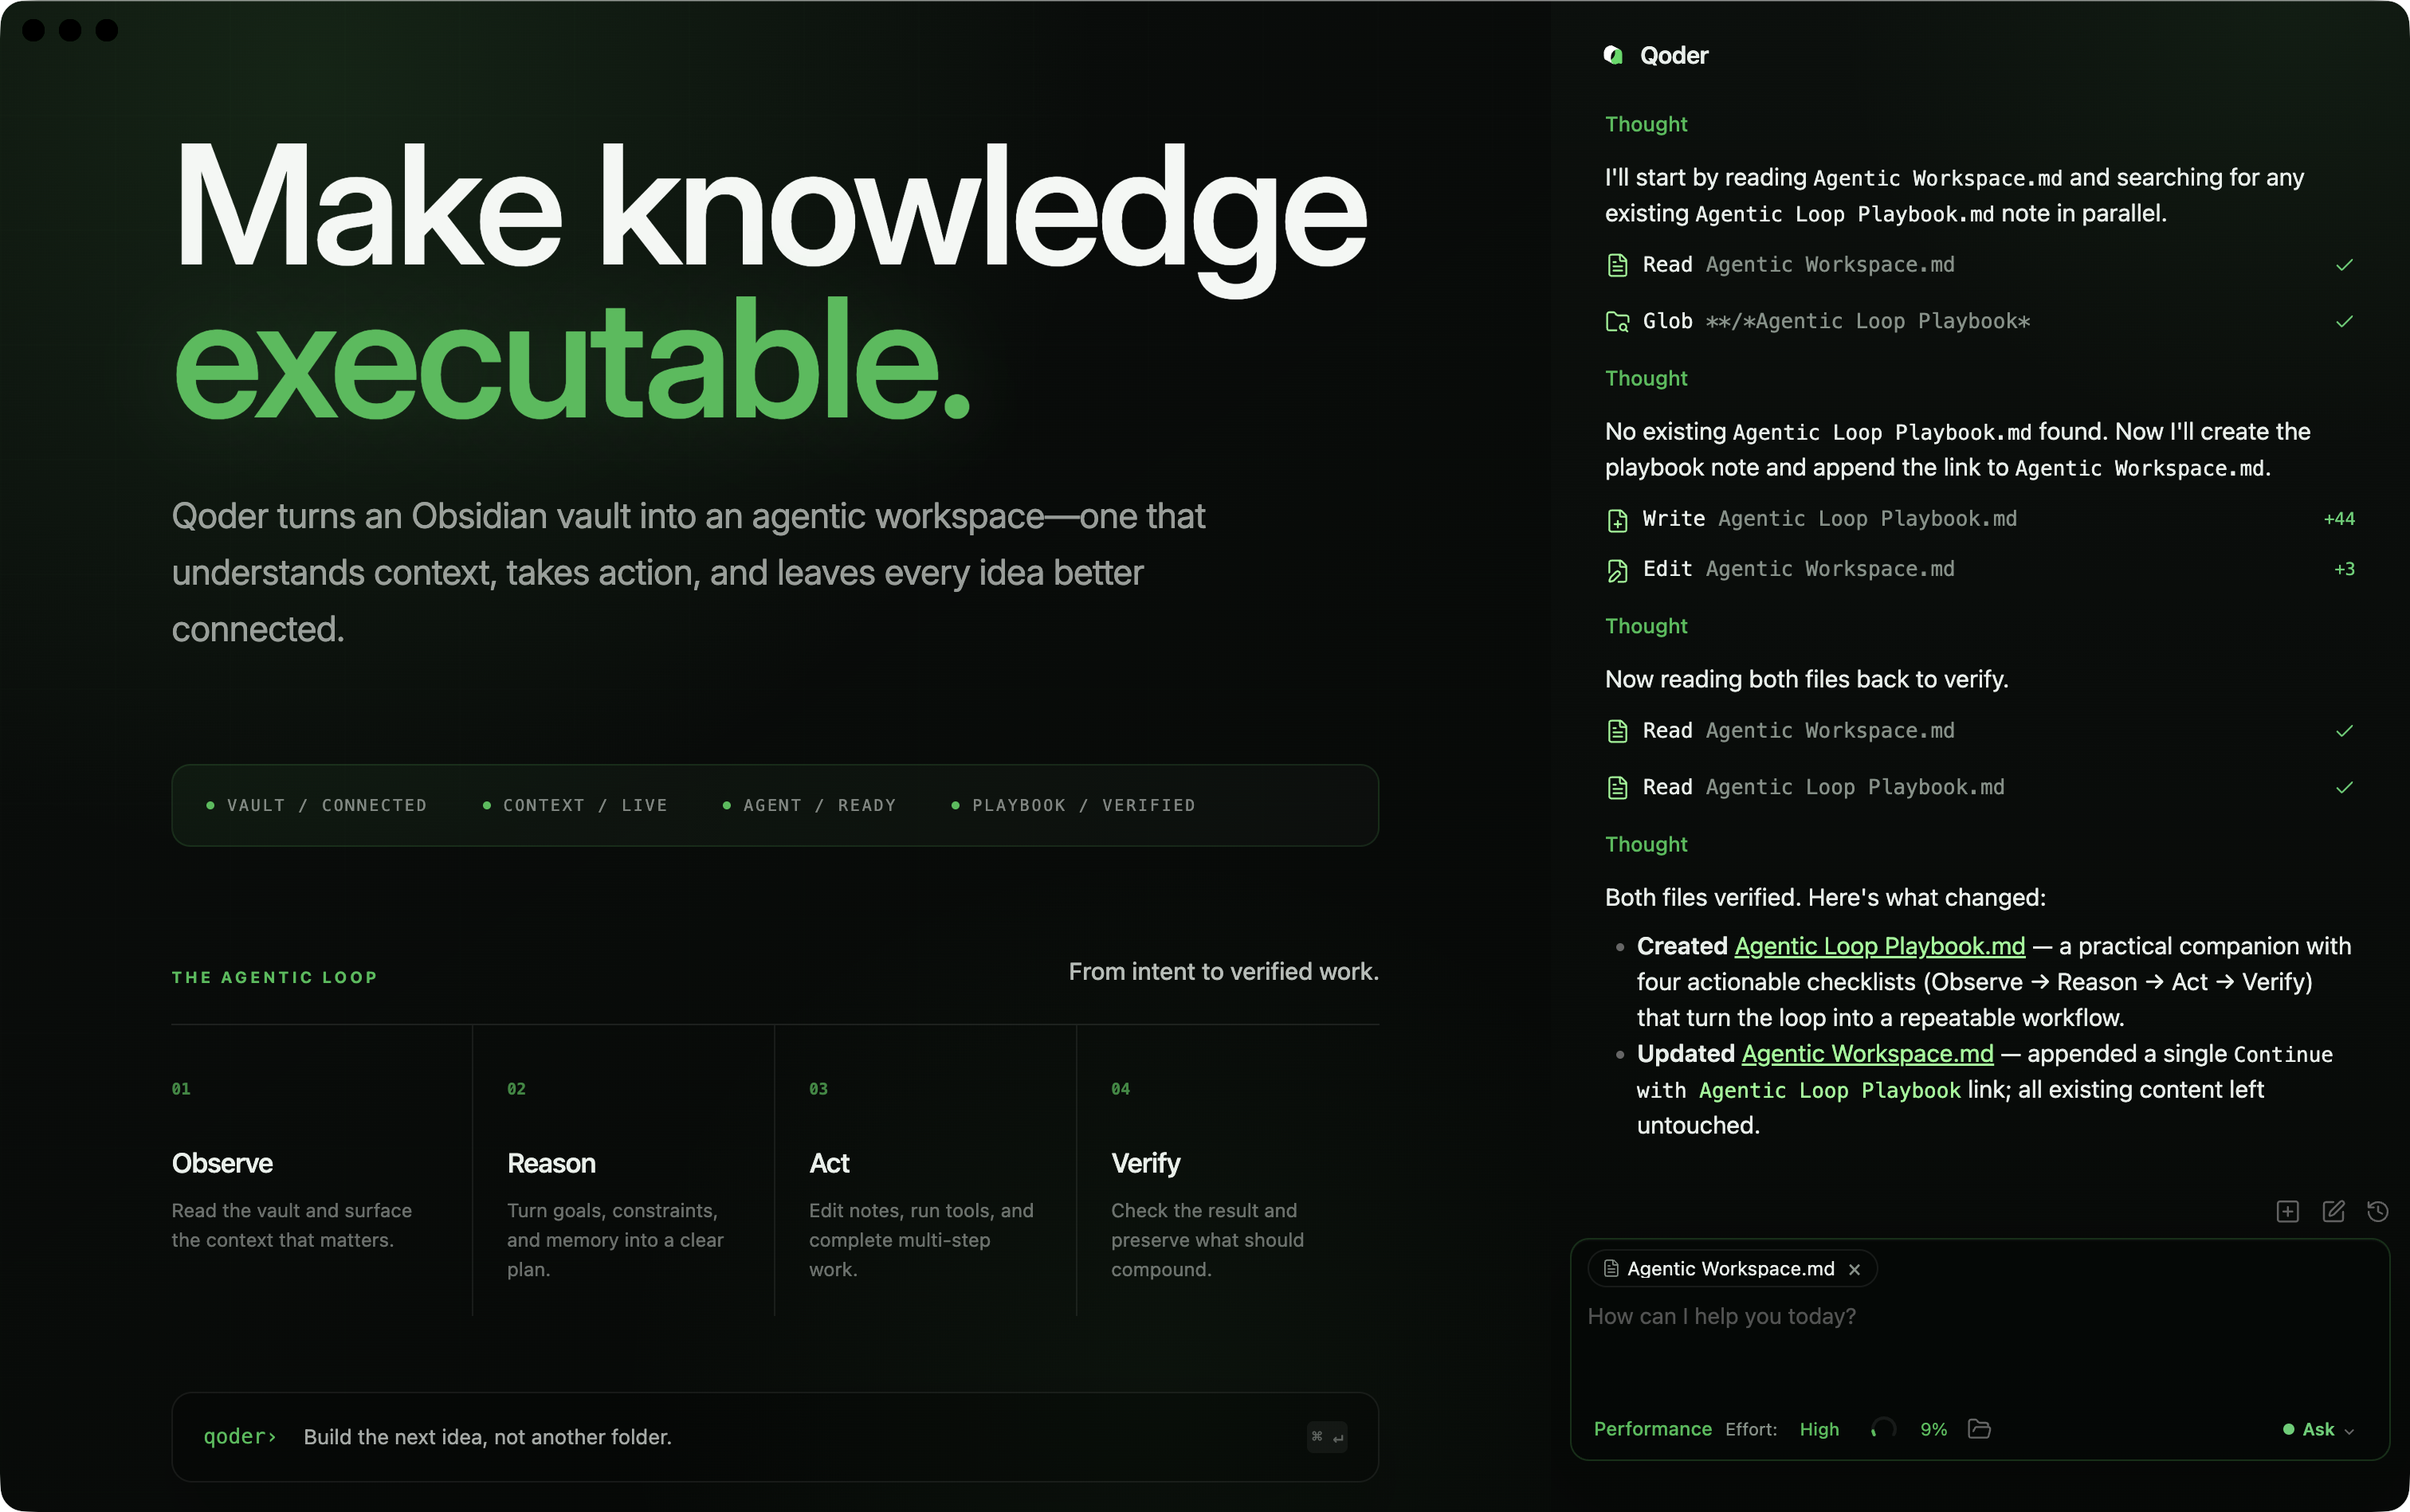Click the 'THE AGENTIC LOOP' section label
Screen dimensions: 2410x1512
(274, 978)
